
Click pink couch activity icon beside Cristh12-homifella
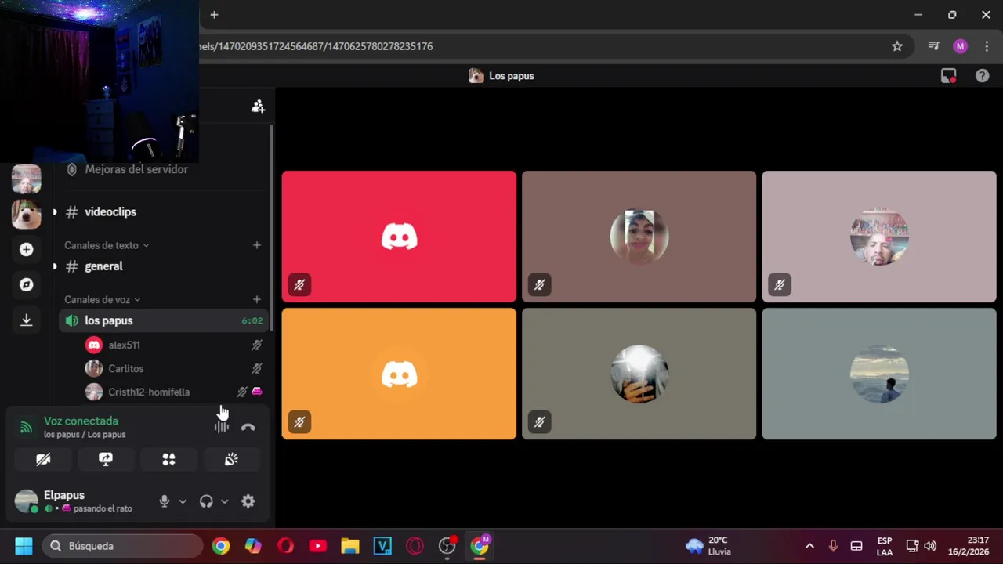256,392
